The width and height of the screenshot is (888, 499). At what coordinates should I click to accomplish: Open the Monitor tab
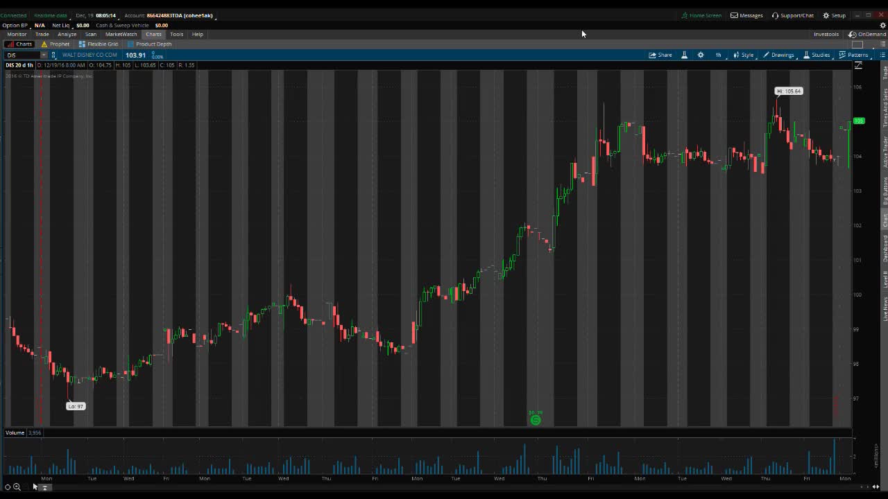[x=17, y=34]
